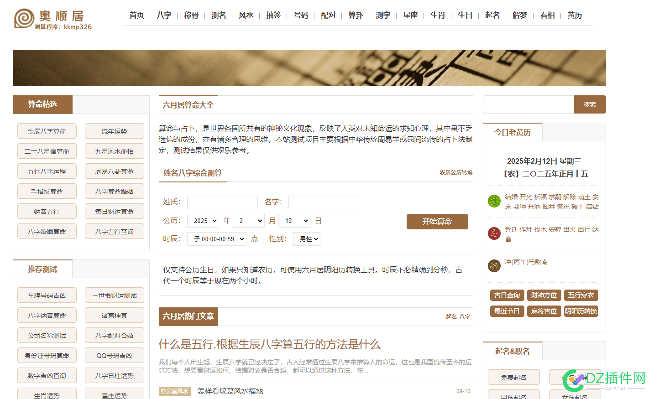654x399 pixels.
Task: Click the 吉日查询 button
Action: 507,295
